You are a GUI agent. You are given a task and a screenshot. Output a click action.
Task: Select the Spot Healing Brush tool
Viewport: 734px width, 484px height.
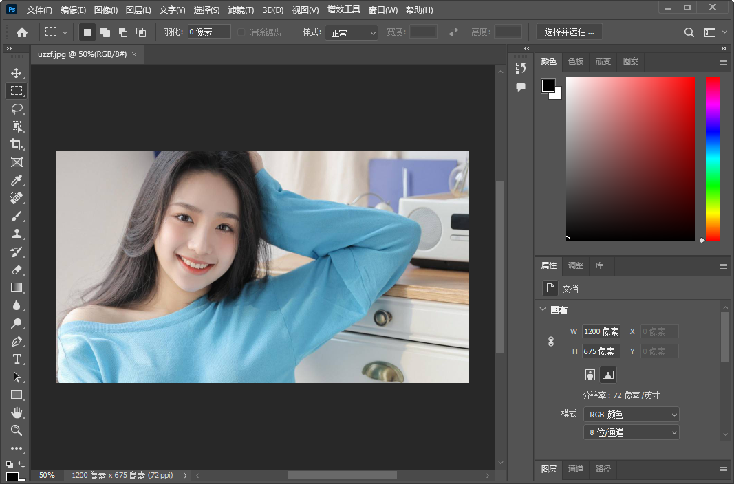tap(17, 198)
